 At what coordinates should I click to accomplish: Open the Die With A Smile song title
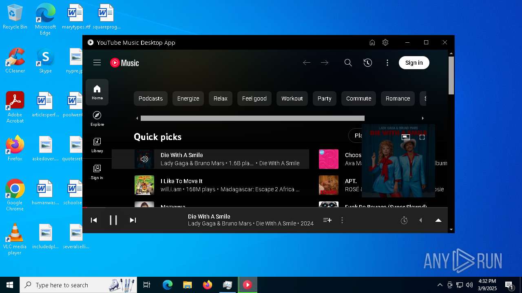click(181, 155)
